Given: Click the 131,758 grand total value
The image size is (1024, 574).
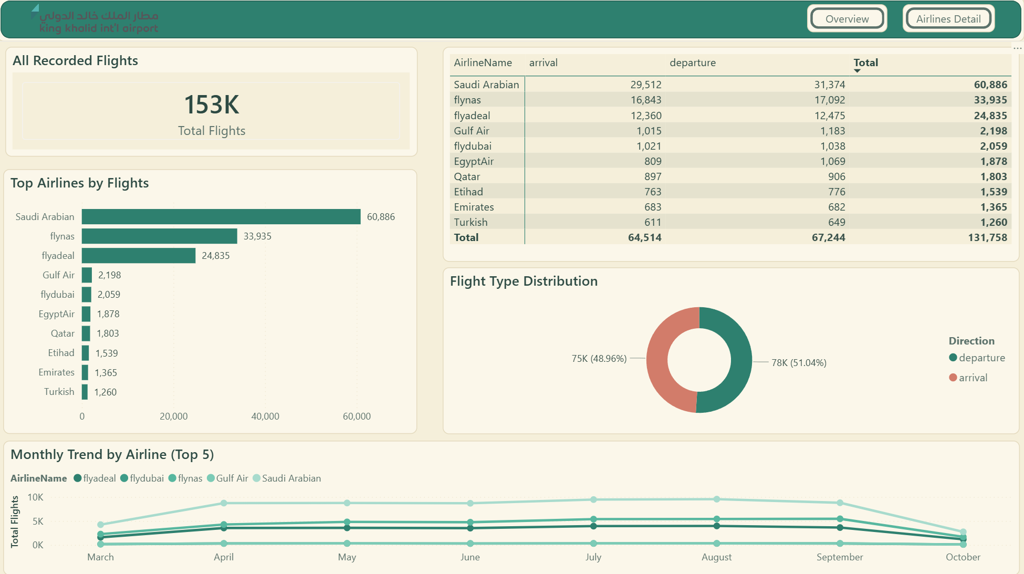Looking at the screenshot, I should coord(987,237).
